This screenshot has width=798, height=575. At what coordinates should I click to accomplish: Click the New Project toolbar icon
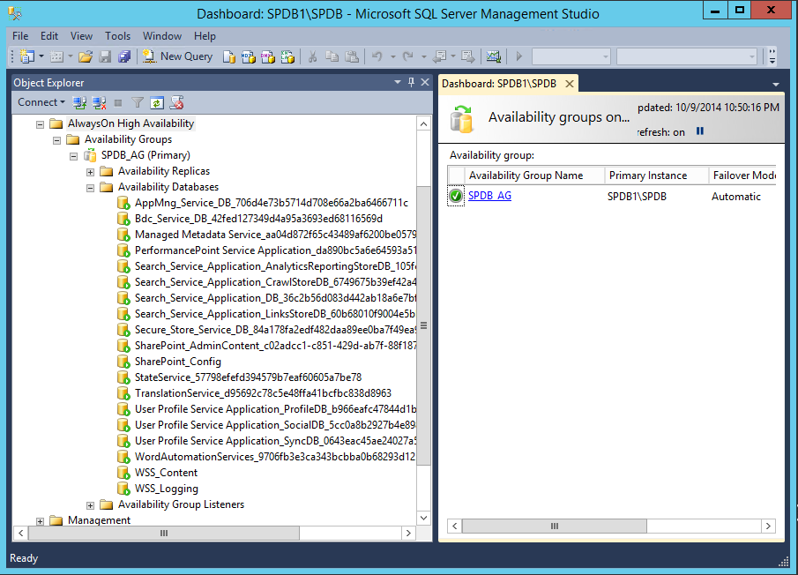coord(27,56)
